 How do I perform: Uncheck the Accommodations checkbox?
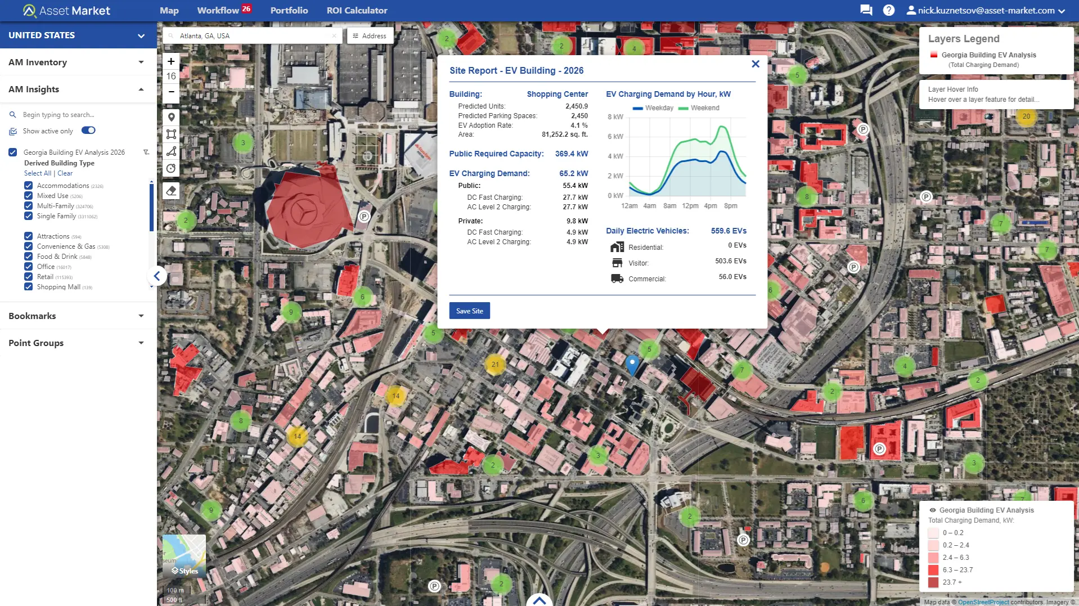pyautogui.click(x=28, y=186)
